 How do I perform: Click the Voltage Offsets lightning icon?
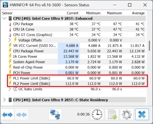pyautogui.click(x=15, y=40)
